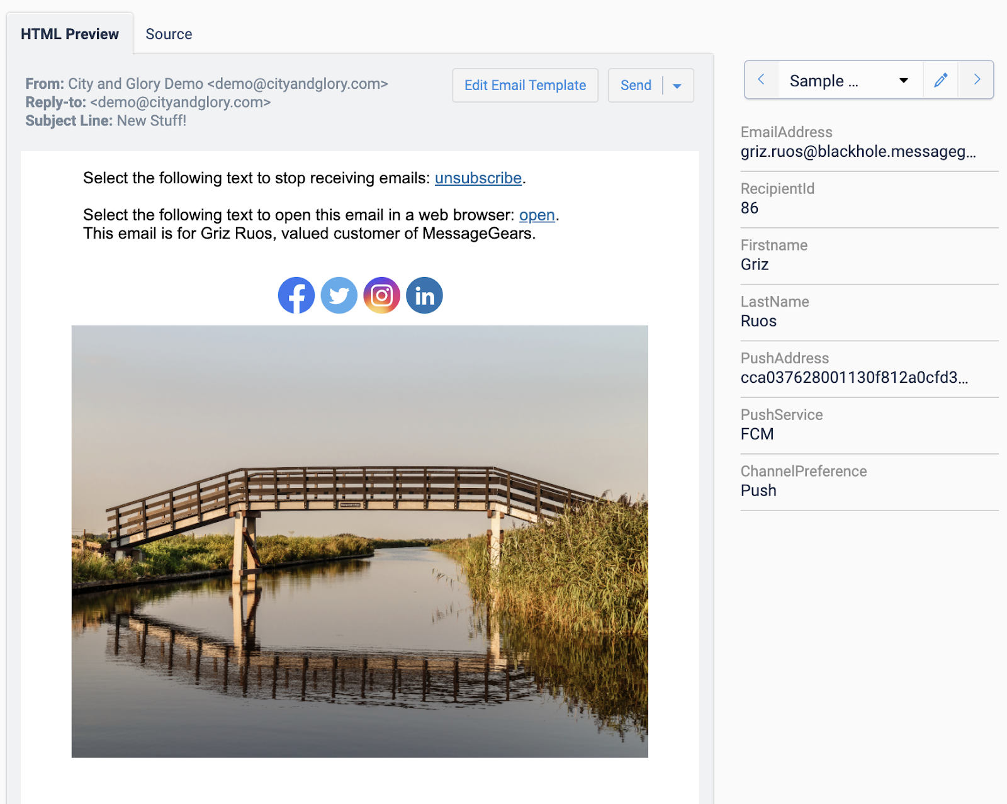Select Firstname value Griz
Viewport: 1007px width, 804px height.
click(x=755, y=264)
